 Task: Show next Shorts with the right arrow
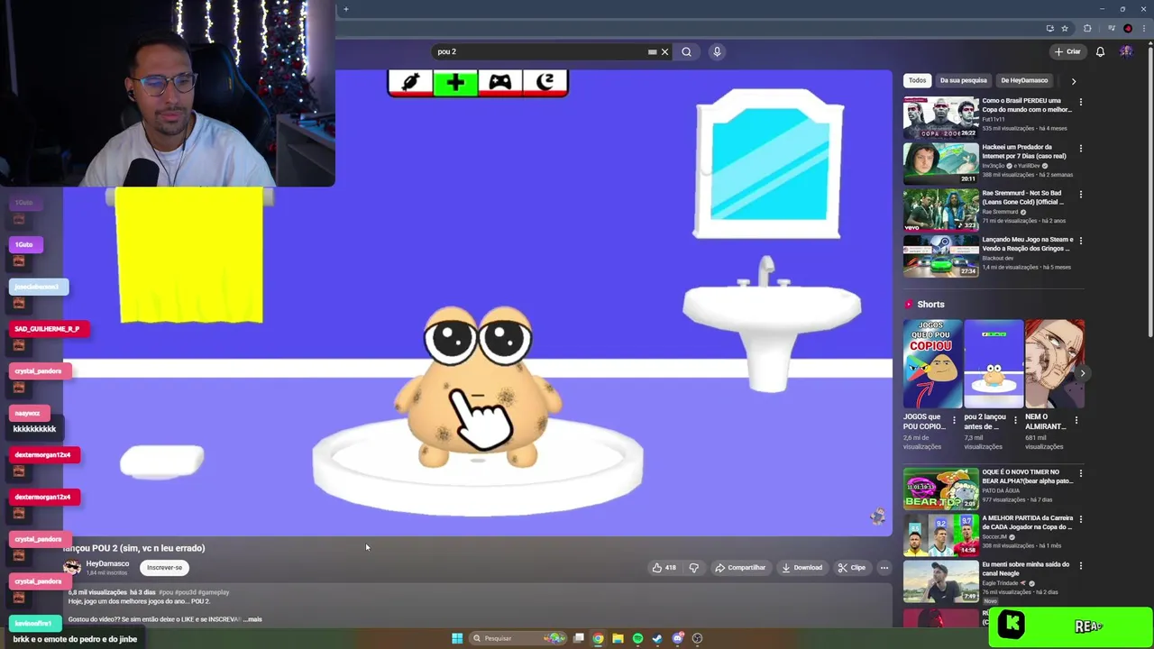point(1082,373)
